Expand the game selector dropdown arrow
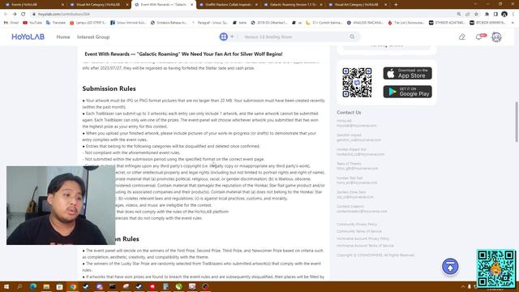Screen dimensions: 519x292 pos(232,36)
